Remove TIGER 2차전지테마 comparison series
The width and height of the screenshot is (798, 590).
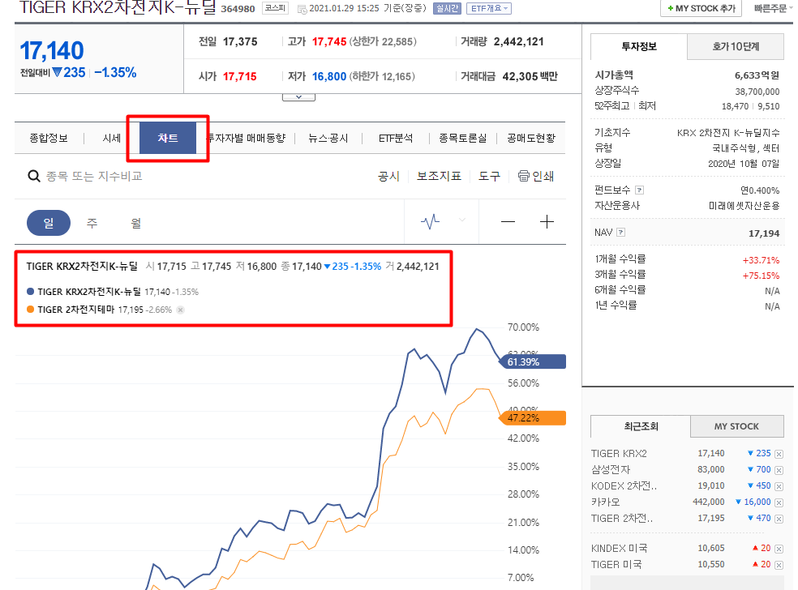pos(180,310)
